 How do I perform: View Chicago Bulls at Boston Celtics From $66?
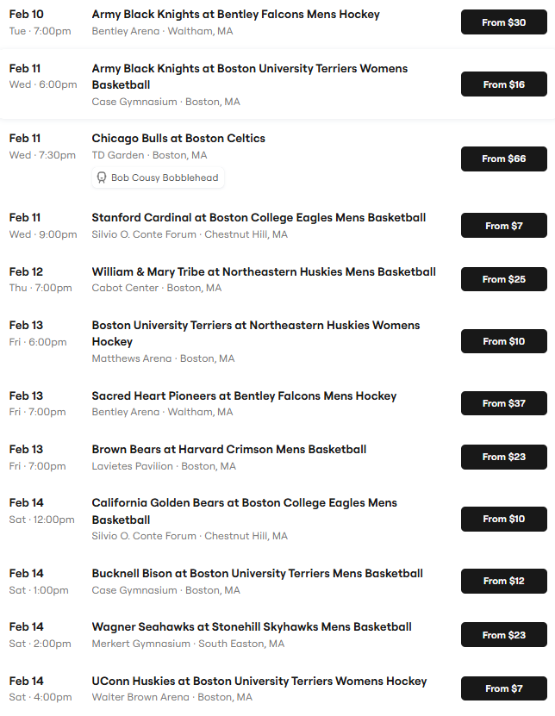coord(504,159)
